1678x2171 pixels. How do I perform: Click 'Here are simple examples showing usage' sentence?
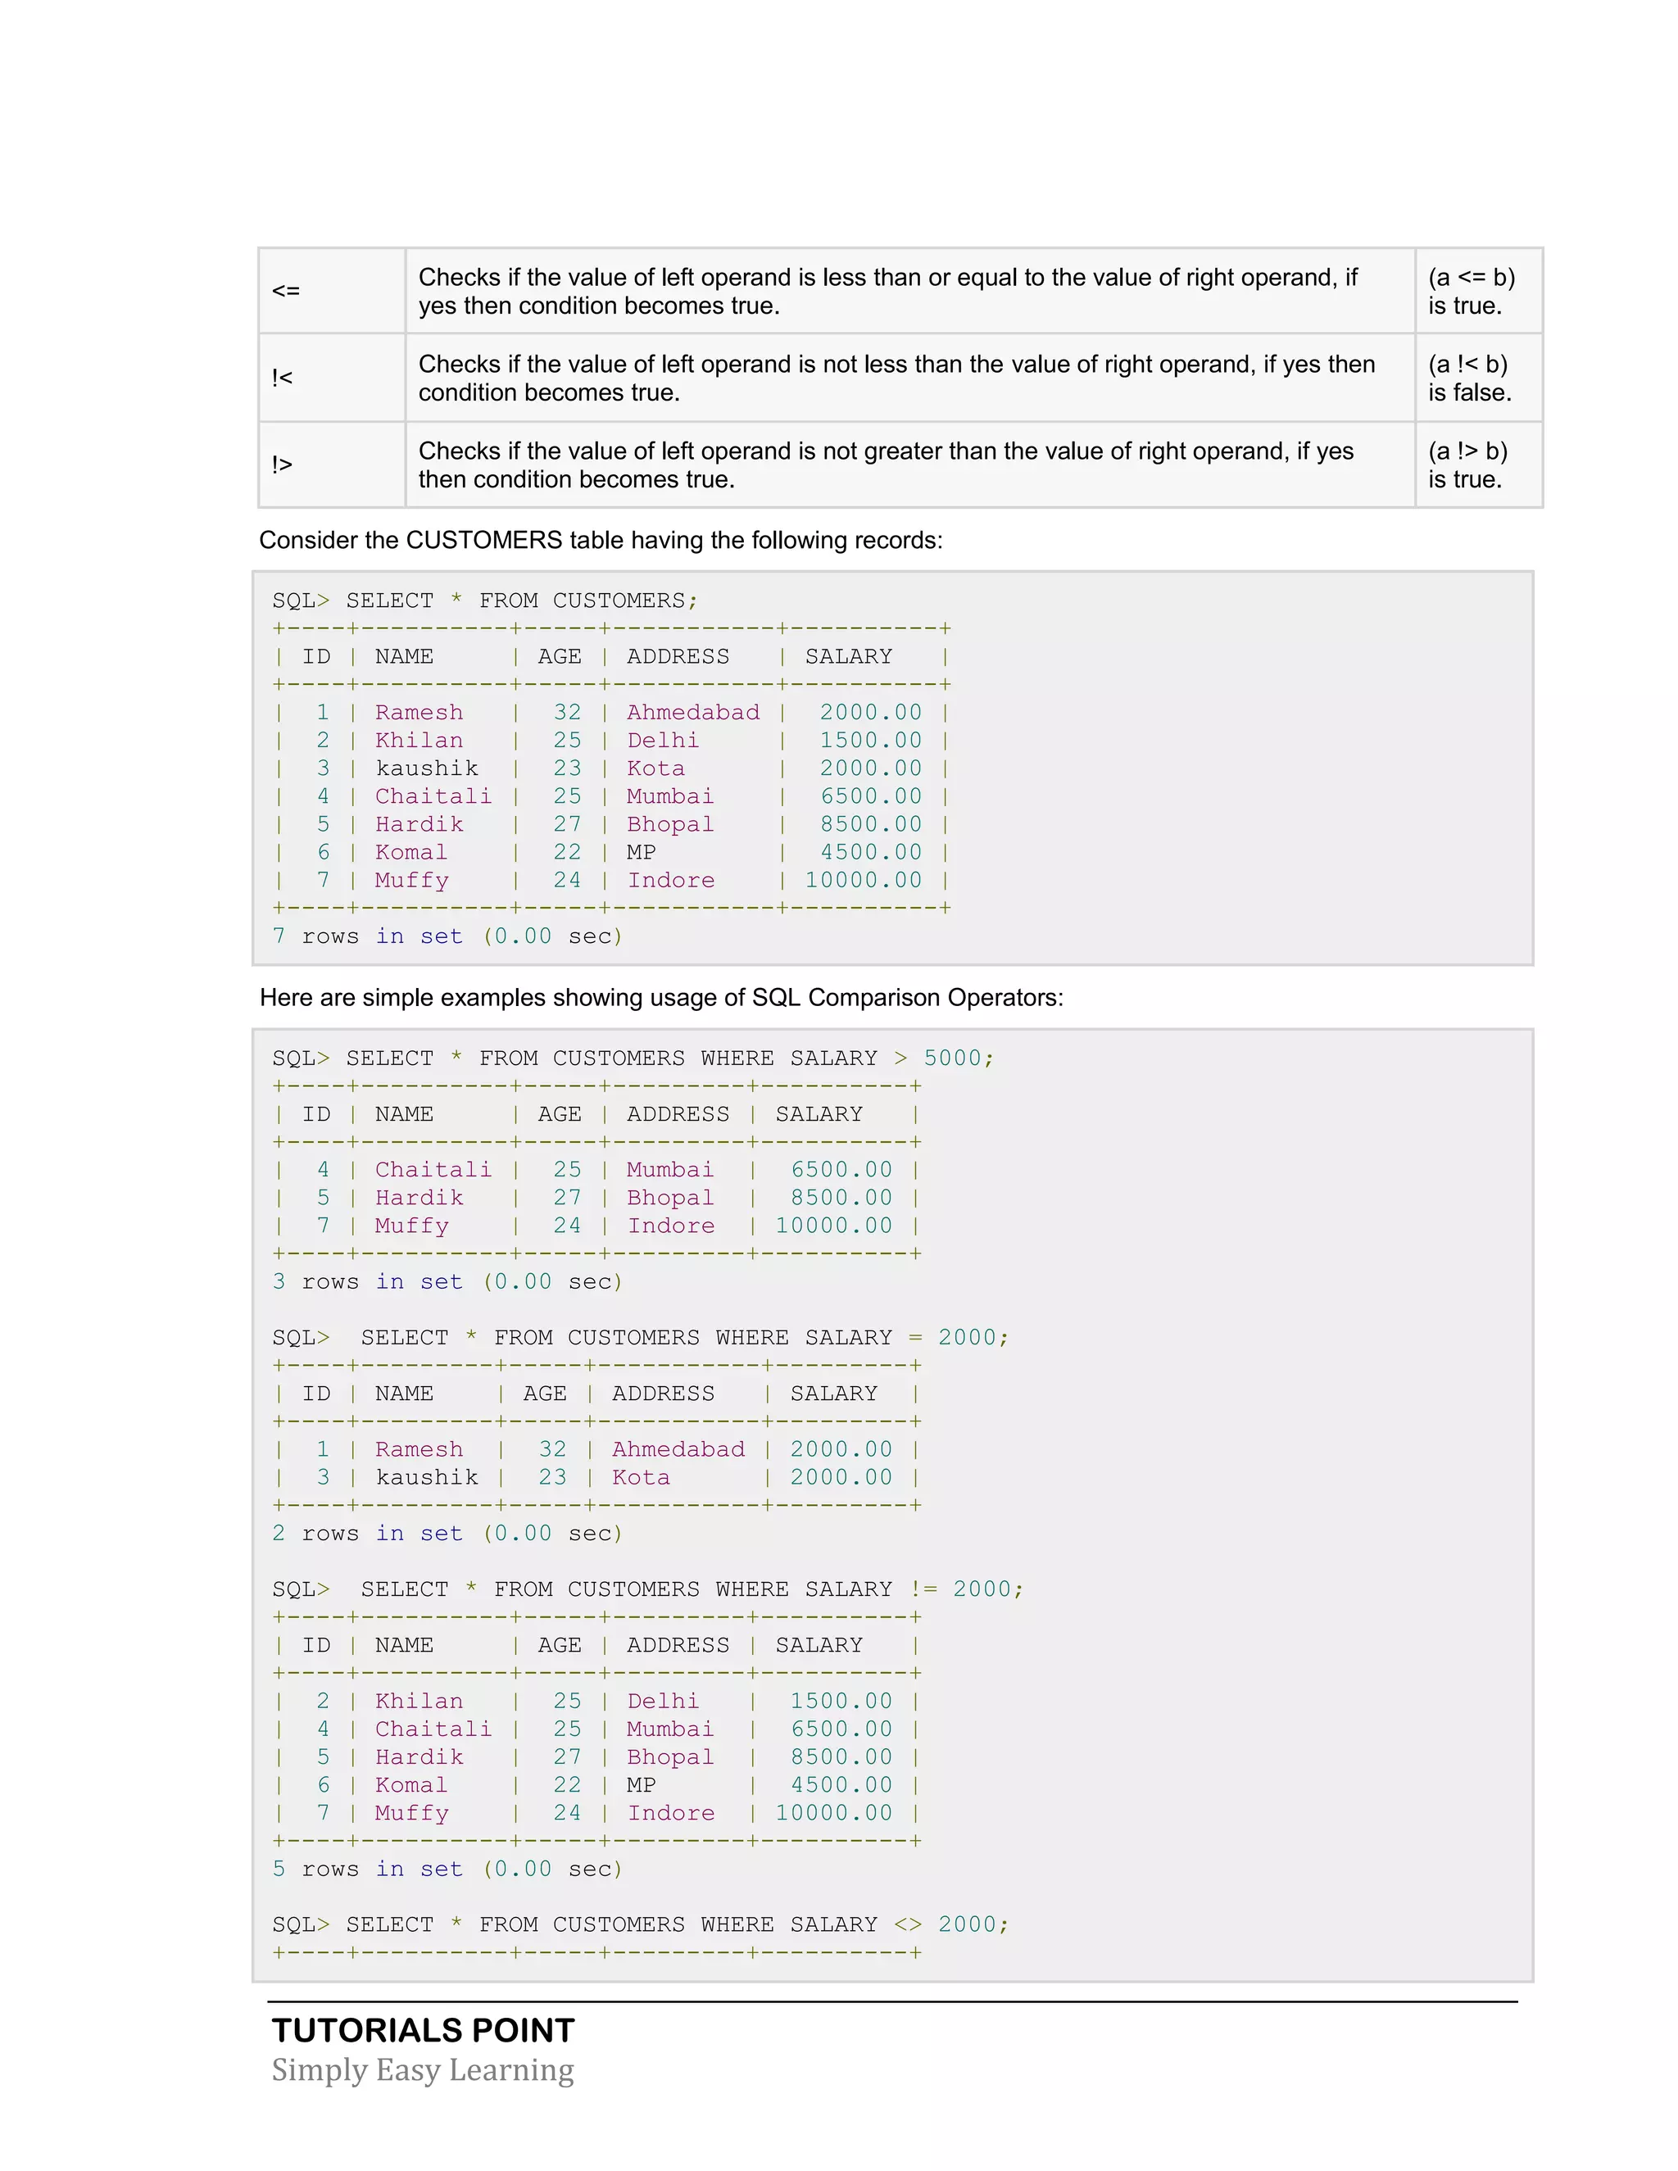661,997
